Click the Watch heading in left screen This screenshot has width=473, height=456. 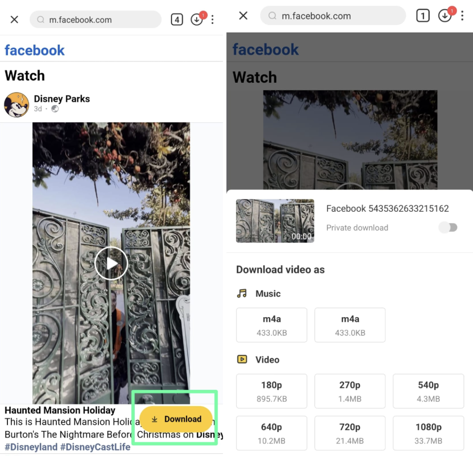(x=25, y=75)
